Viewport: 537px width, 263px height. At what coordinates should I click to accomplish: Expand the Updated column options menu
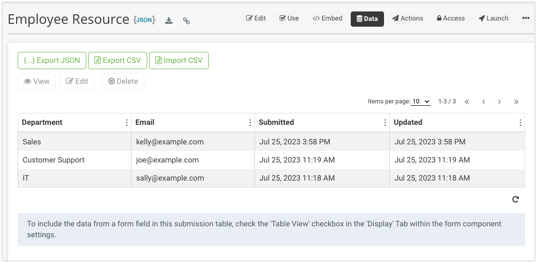tap(520, 122)
